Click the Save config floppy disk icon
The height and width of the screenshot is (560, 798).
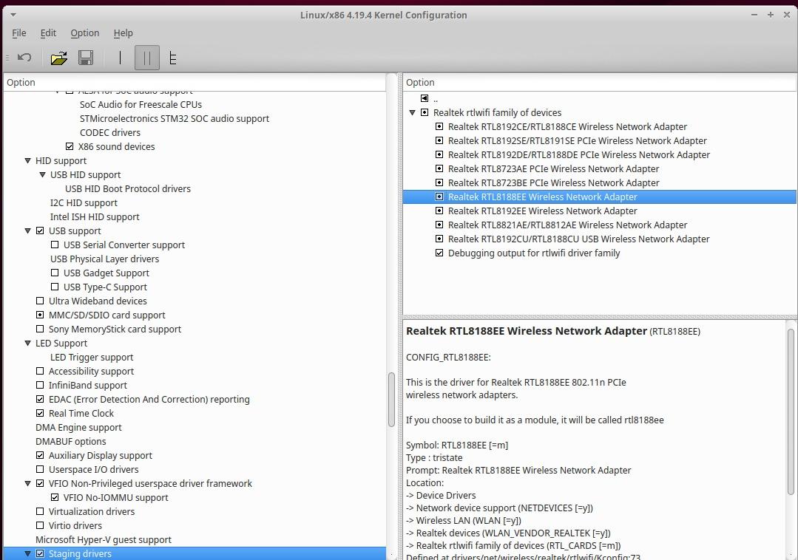(86, 58)
